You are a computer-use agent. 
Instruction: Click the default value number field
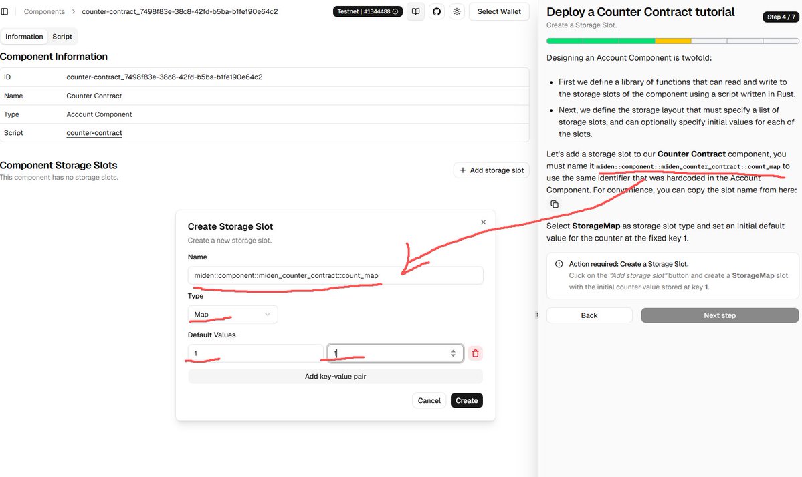tap(395, 353)
